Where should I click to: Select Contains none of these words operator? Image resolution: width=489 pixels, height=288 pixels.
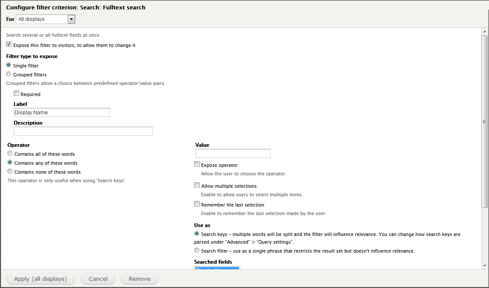(x=9, y=171)
